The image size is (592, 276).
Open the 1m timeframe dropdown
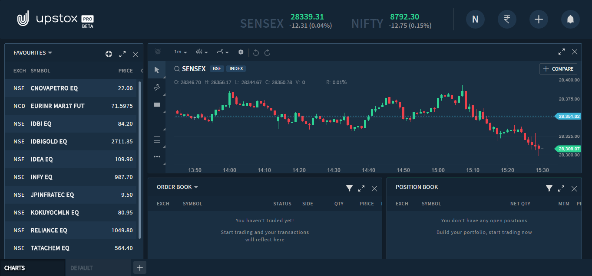180,52
